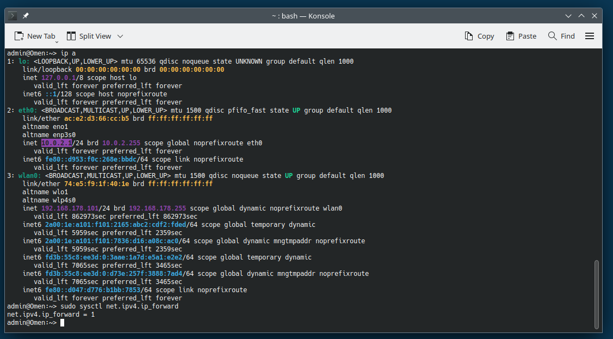613x339 pixels.
Task: Maximize the Konsole window
Action: coord(581,16)
